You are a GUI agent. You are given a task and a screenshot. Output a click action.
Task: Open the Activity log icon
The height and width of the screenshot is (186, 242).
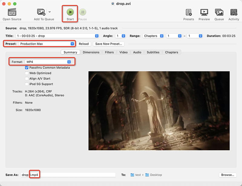(234, 12)
